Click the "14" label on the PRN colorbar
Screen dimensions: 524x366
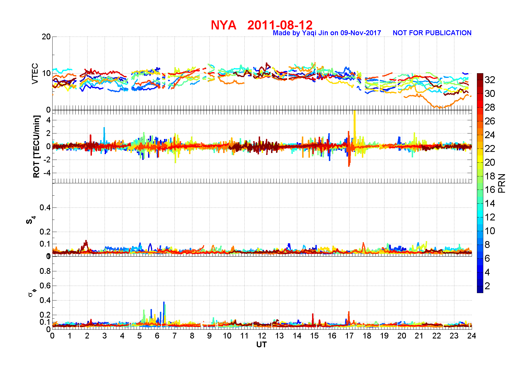coord(490,203)
